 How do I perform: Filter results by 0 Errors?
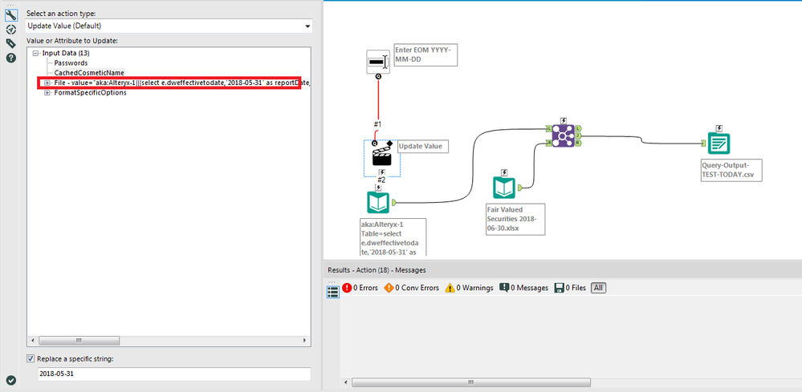click(360, 288)
